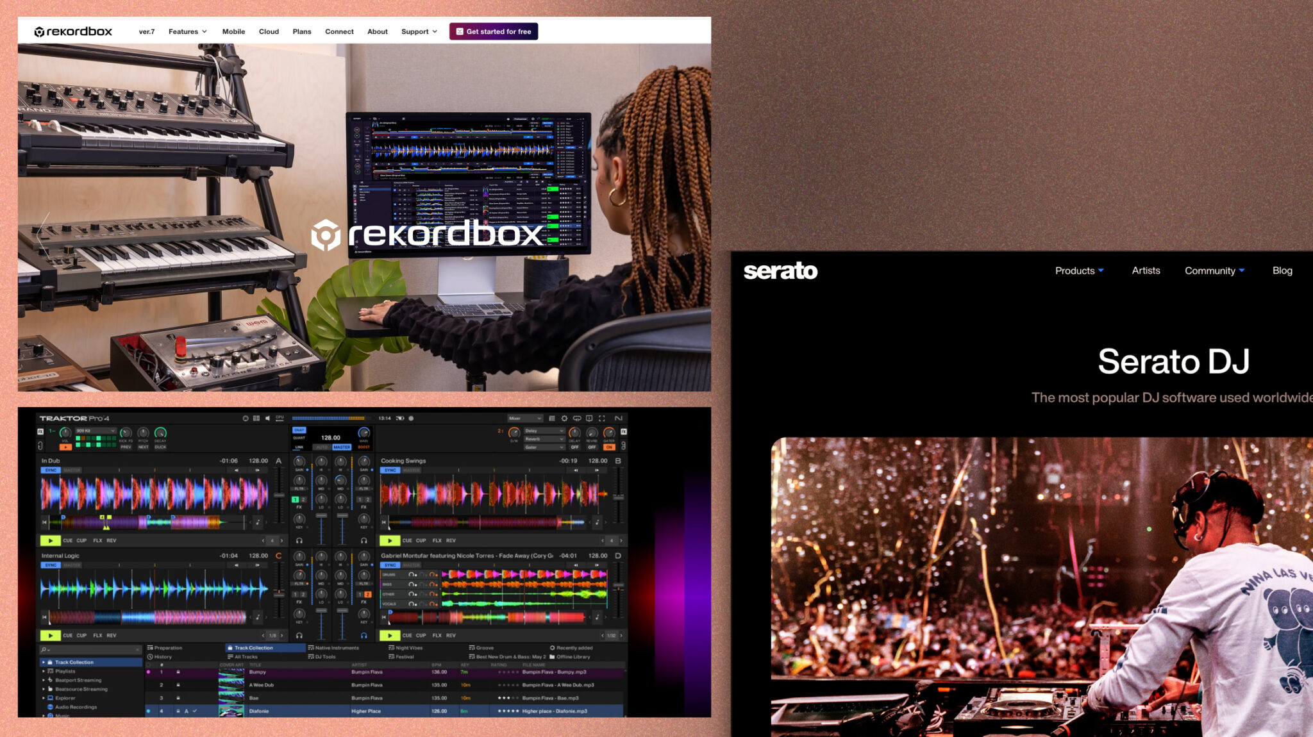Toggle SYNC on the In Dub deck
This screenshot has width=1313, height=737.
51,470
